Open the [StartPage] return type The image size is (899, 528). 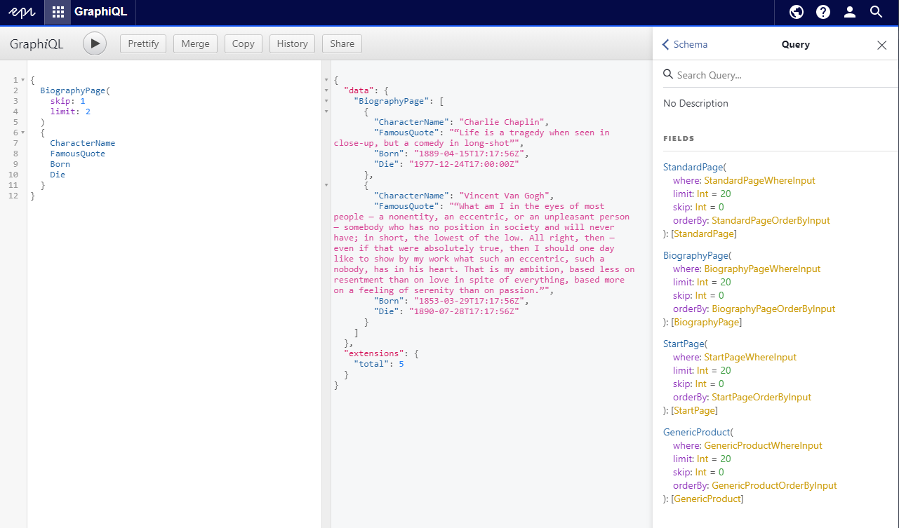[695, 410]
